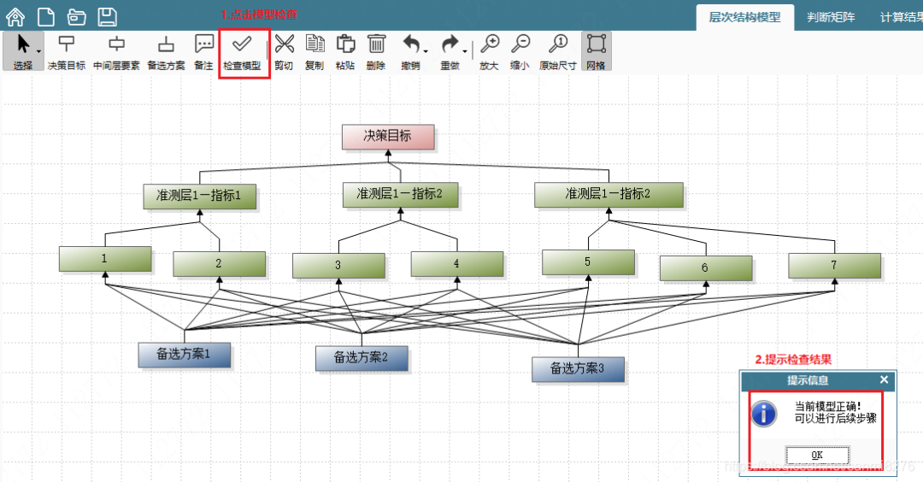Create a new file with the blank page icon

click(46, 17)
